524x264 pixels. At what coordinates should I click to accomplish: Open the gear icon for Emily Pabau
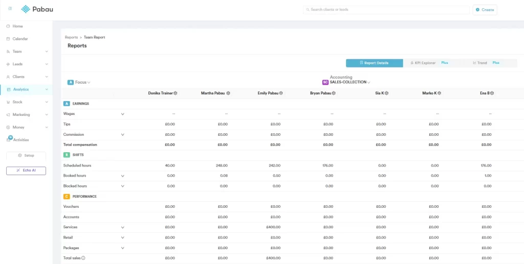(x=281, y=93)
